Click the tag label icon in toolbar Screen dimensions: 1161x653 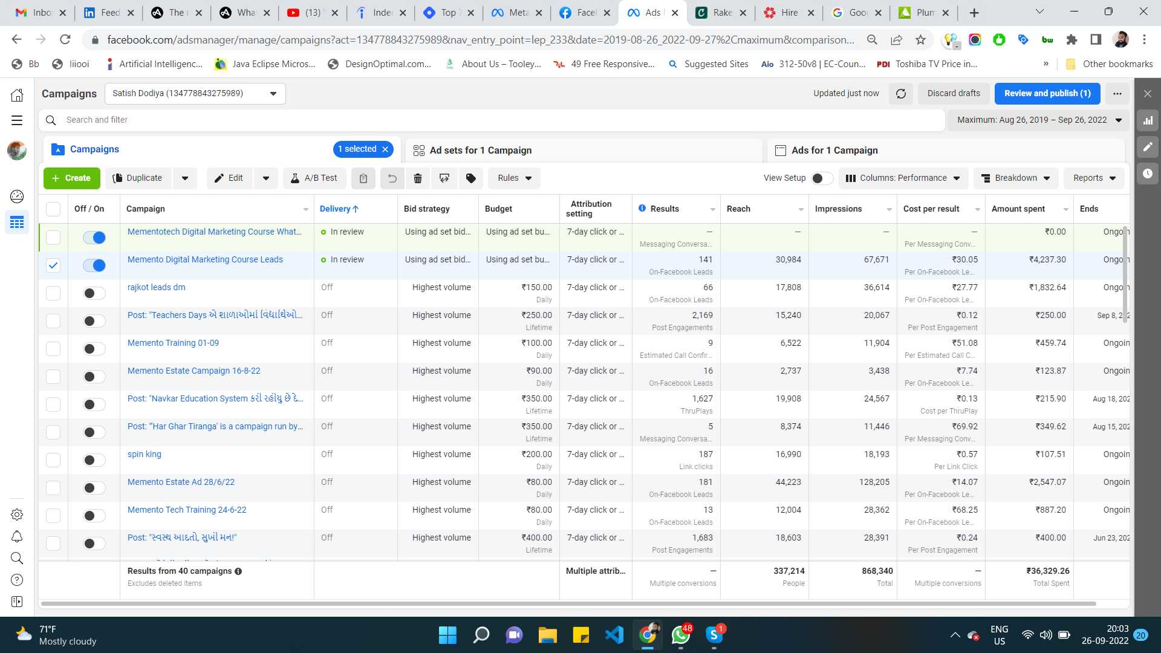click(x=471, y=178)
